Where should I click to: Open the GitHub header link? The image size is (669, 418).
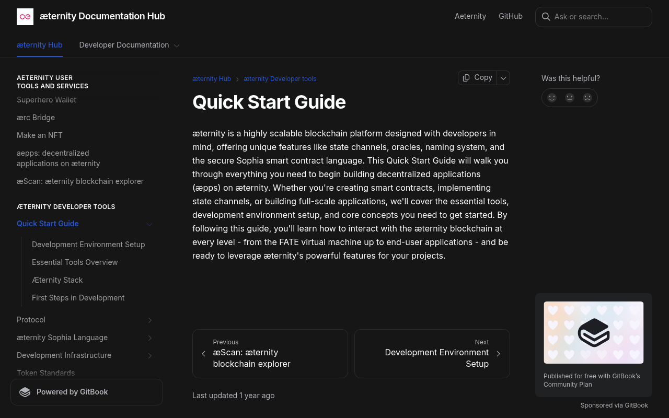[x=511, y=16]
